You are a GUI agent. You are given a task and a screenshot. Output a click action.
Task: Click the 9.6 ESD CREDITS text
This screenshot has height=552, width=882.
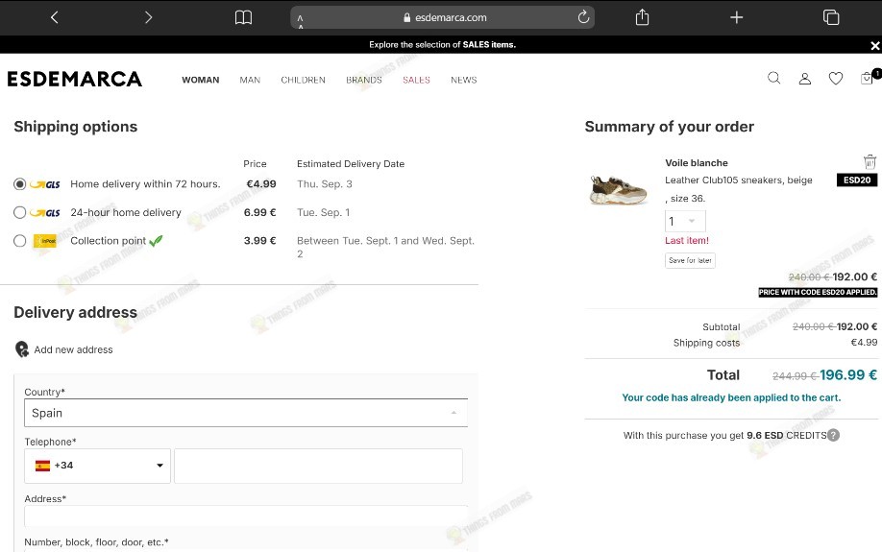click(x=786, y=436)
